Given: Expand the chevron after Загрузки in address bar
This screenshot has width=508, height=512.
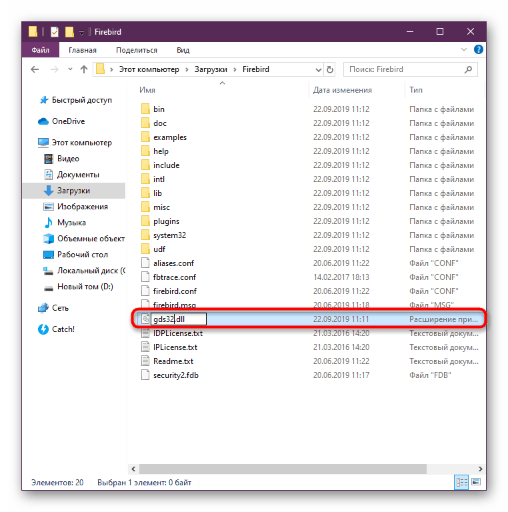Looking at the screenshot, I should tap(235, 69).
